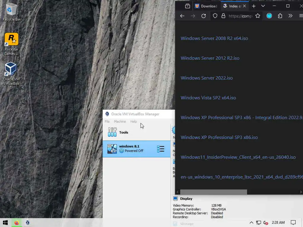
Task: Click the site security padlock icon
Action: pos(223,16)
